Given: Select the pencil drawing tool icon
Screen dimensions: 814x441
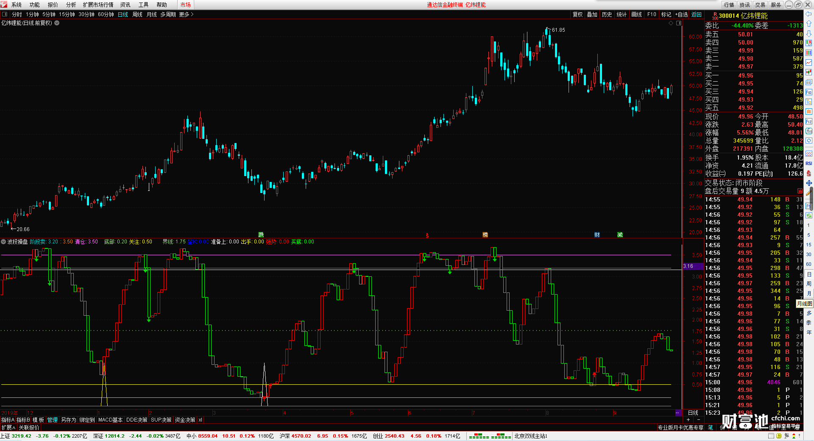Looking at the screenshot, I should pos(809,193).
